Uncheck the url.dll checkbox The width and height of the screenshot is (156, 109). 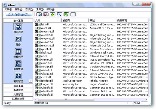36,56
